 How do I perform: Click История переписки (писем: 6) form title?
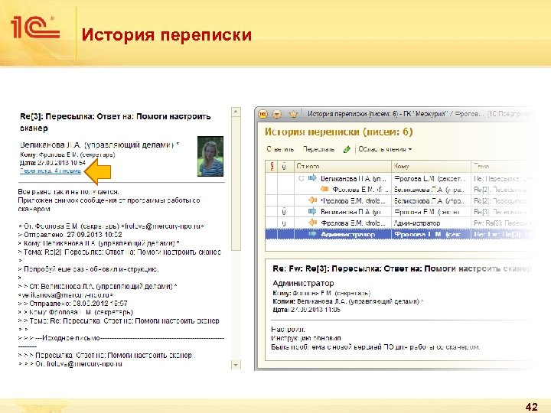coord(339,132)
